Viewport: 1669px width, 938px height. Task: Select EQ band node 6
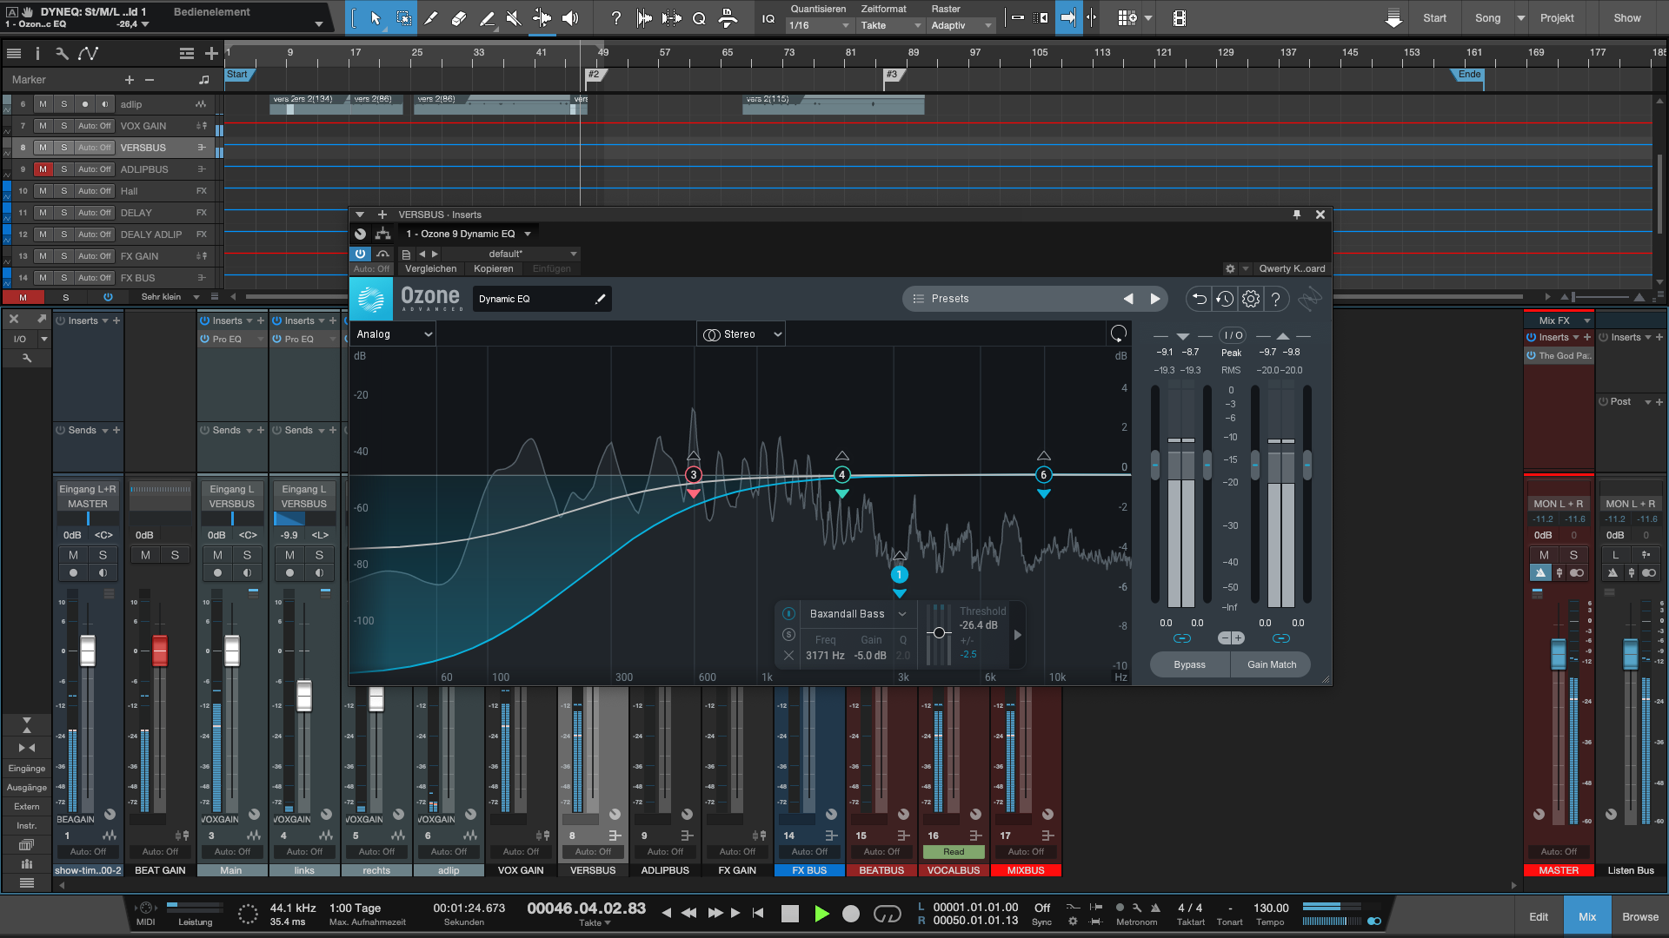click(1043, 475)
